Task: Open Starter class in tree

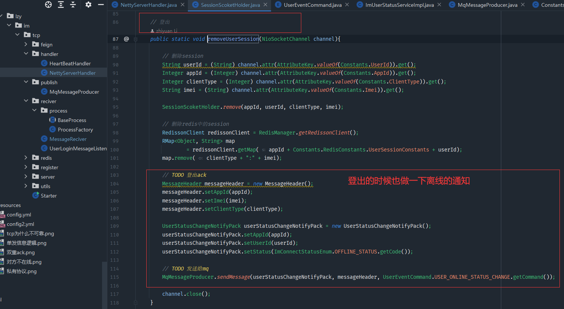Action: click(49, 196)
